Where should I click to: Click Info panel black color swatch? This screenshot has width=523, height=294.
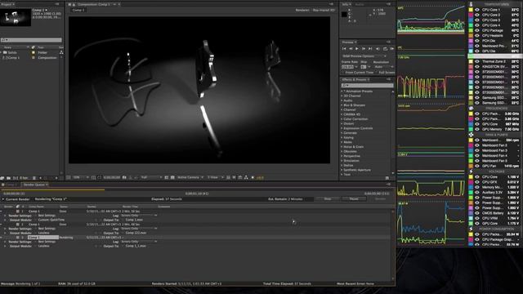[344, 15]
